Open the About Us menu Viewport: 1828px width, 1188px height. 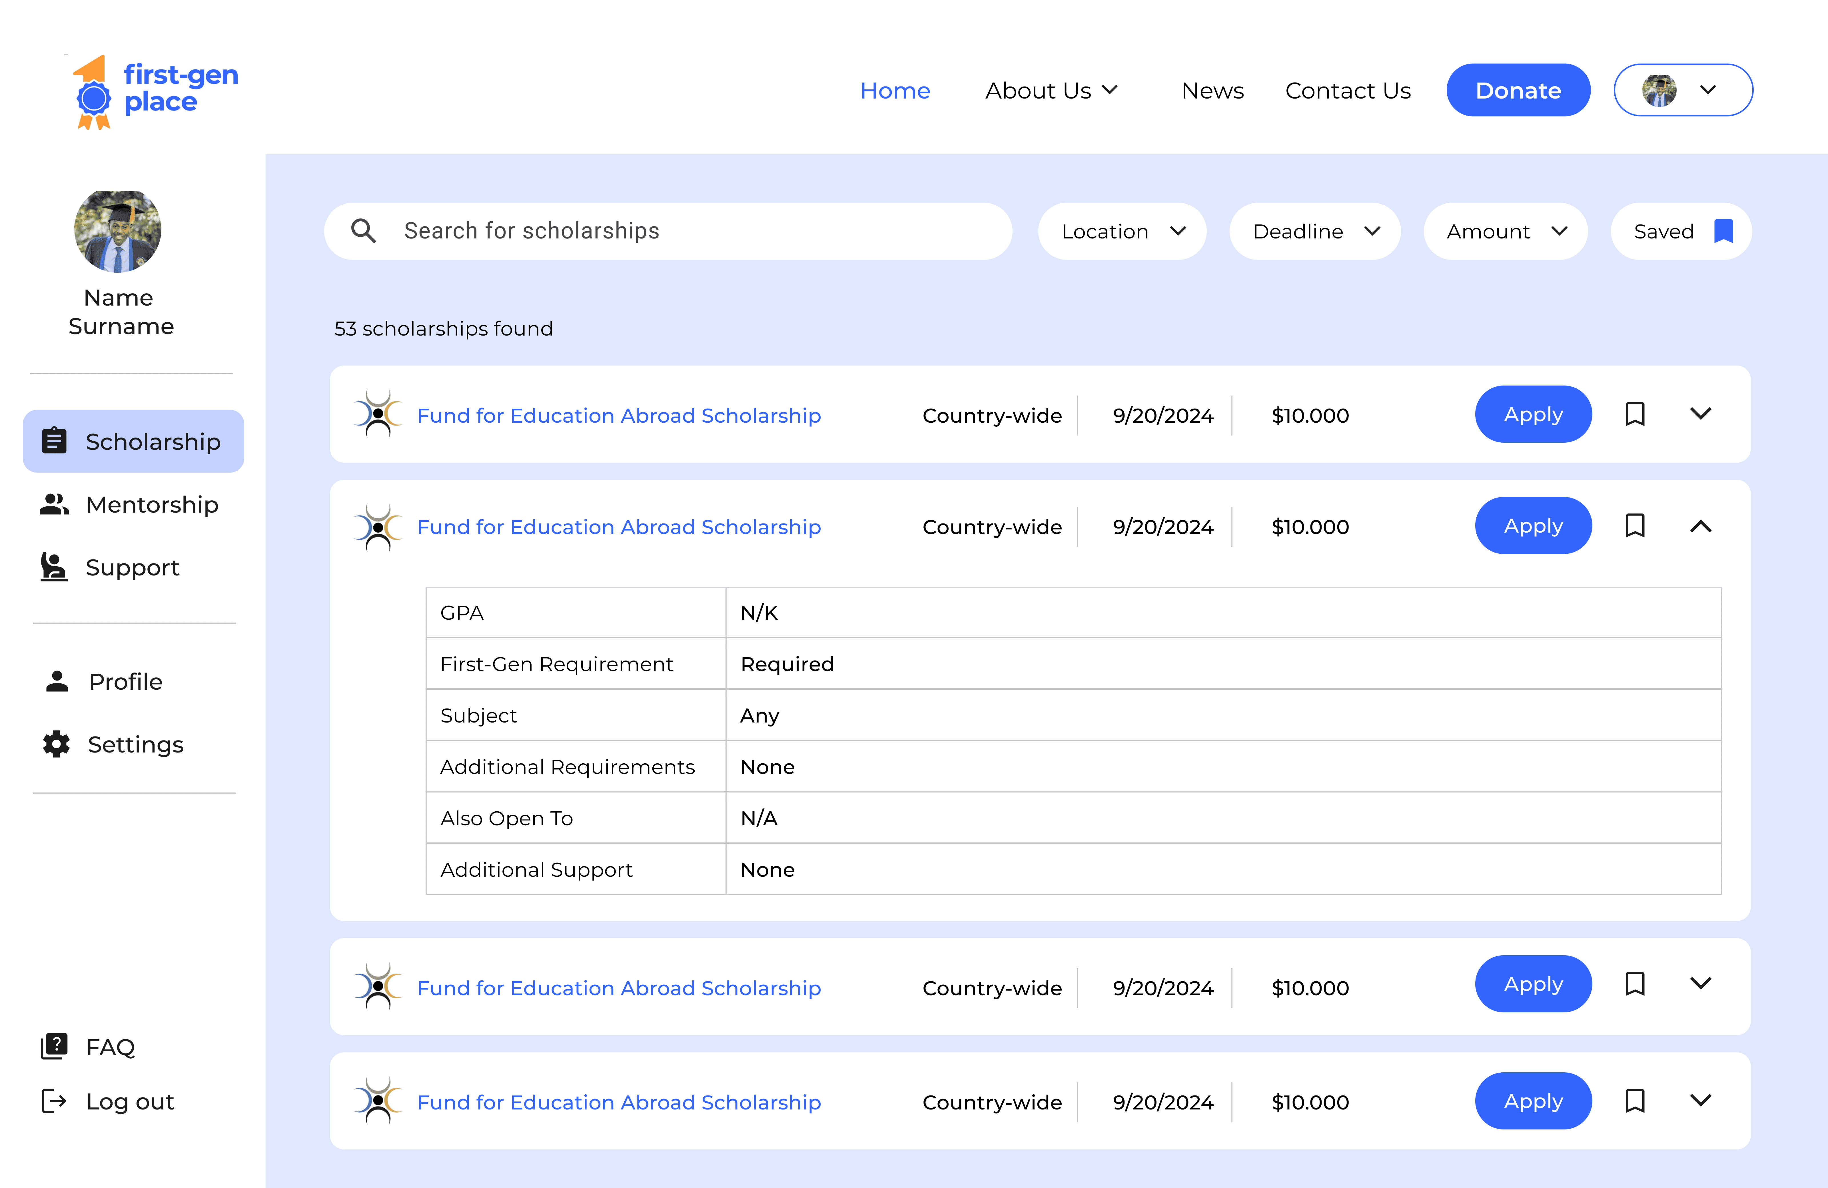(1051, 91)
